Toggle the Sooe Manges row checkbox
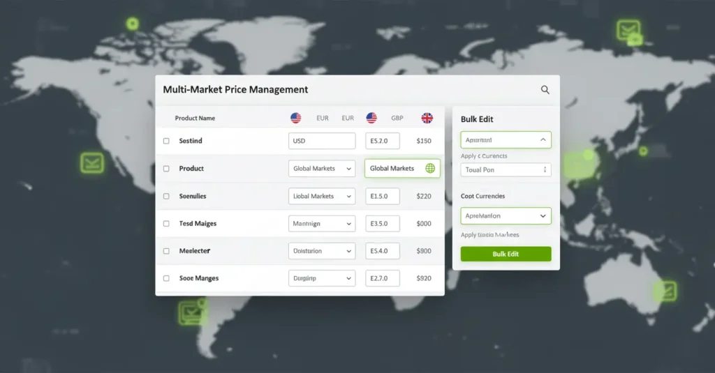This screenshot has height=373, width=715. click(x=166, y=278)
